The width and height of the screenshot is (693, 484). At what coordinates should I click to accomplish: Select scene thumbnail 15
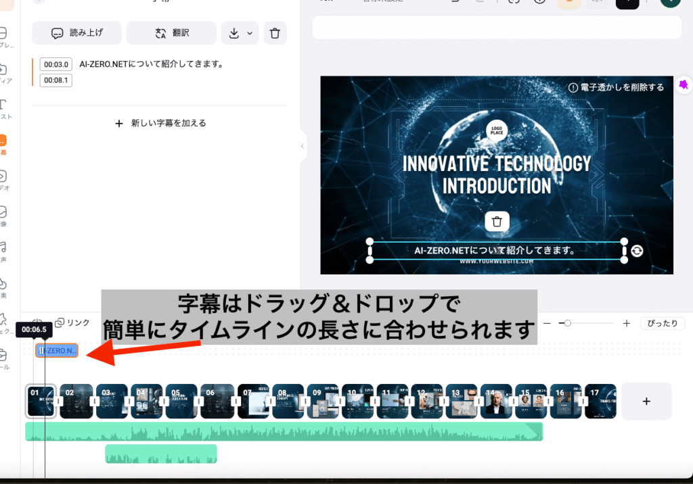[531, 401]
